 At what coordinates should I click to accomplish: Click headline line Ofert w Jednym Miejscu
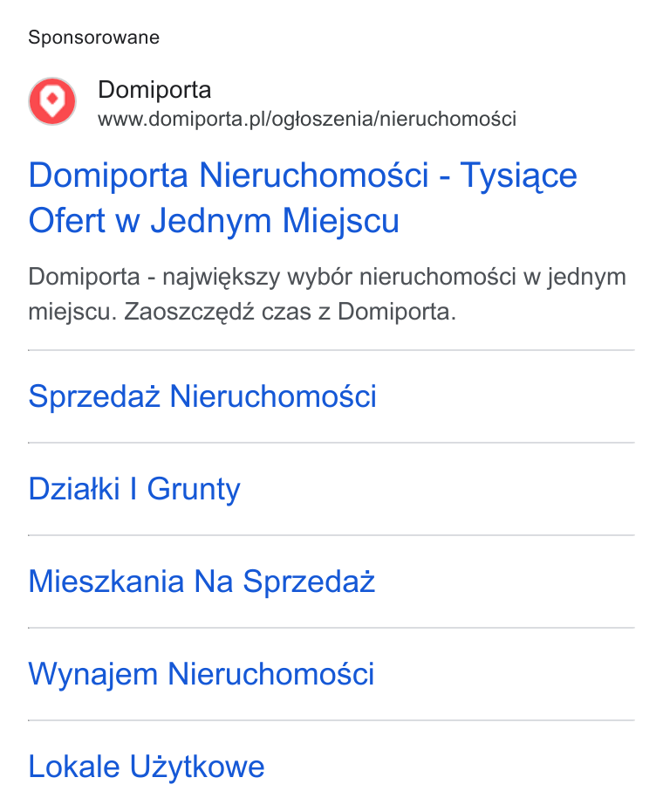coord(214,221)
